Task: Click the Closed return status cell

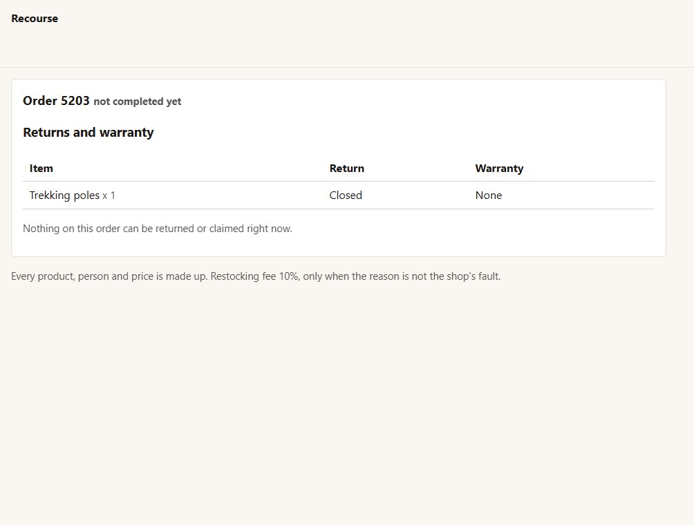Action: tap(346, 195)
